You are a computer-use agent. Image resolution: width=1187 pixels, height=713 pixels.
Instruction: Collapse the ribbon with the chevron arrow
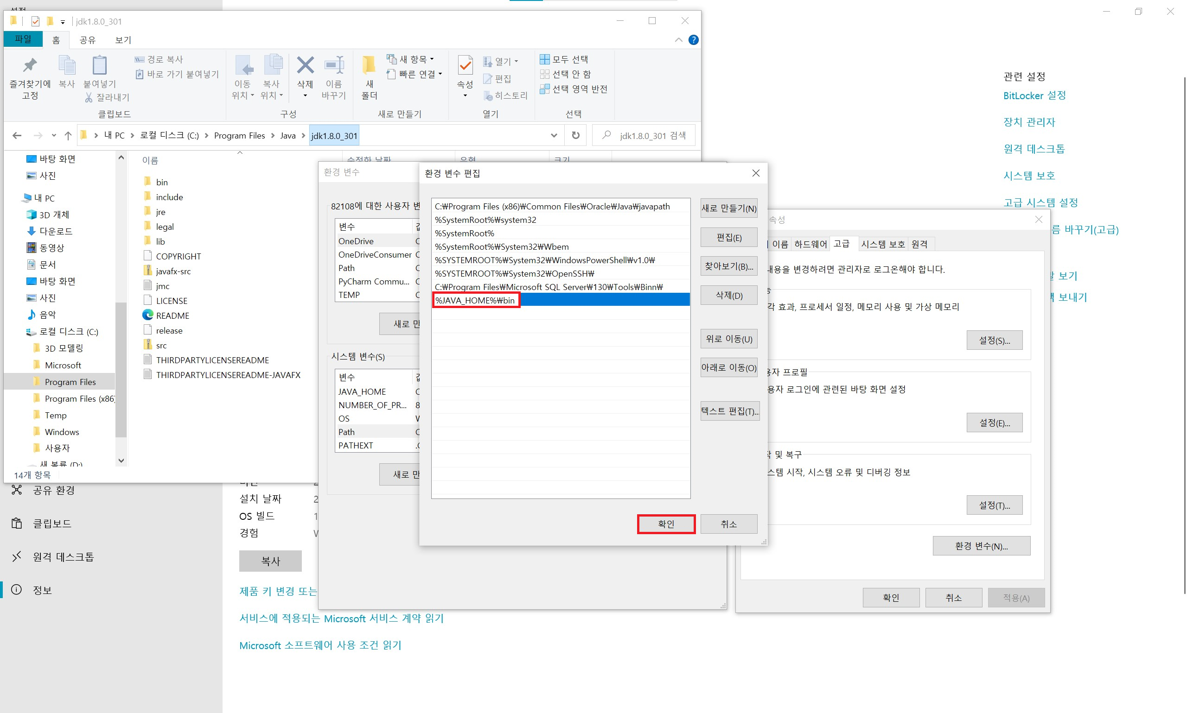point(678,40)
